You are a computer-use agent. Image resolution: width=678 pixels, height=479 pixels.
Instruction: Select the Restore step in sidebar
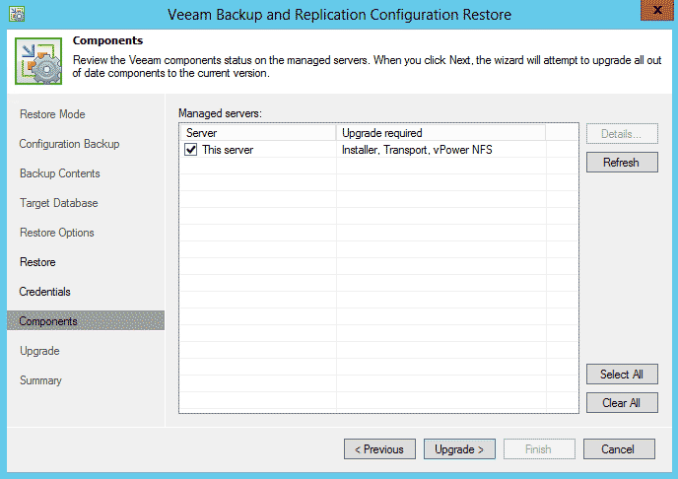point(37,262)
